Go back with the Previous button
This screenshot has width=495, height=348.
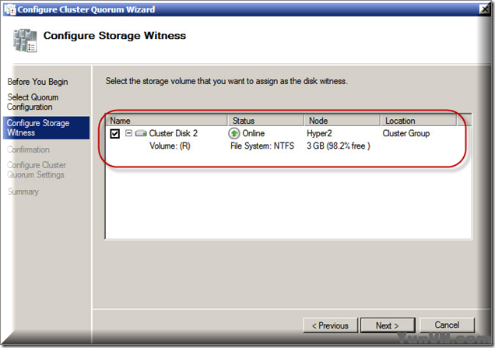tap(330, 325)
